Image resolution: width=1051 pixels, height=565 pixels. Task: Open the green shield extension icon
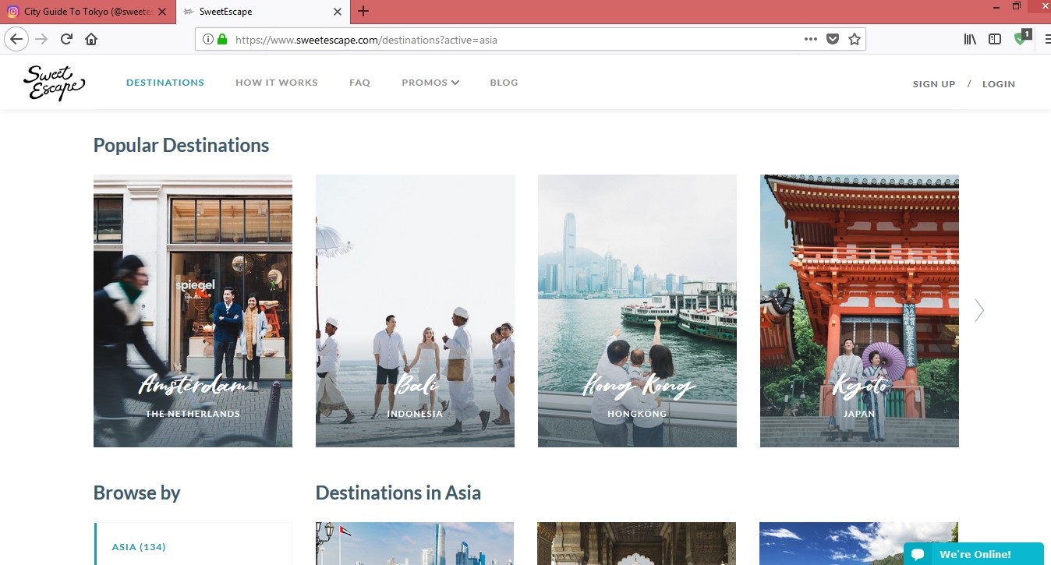1021,39
